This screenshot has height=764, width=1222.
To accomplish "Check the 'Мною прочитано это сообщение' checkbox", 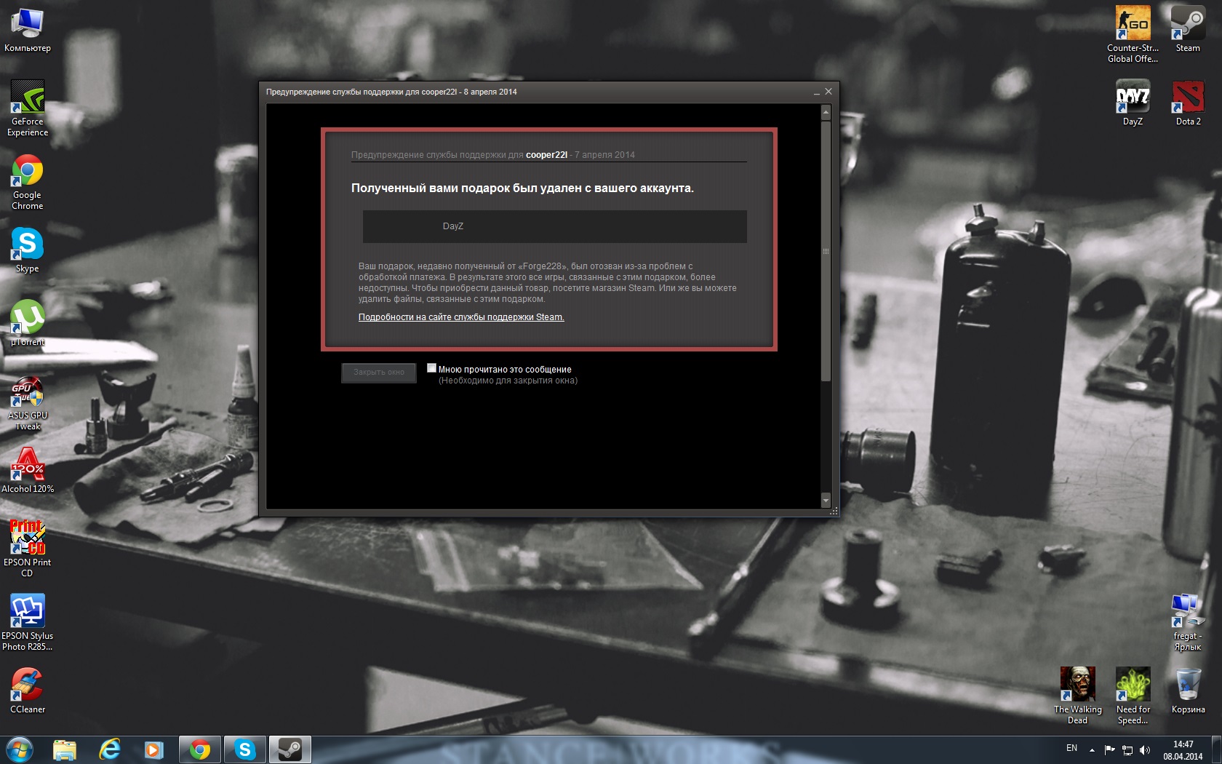I will 431,368.
